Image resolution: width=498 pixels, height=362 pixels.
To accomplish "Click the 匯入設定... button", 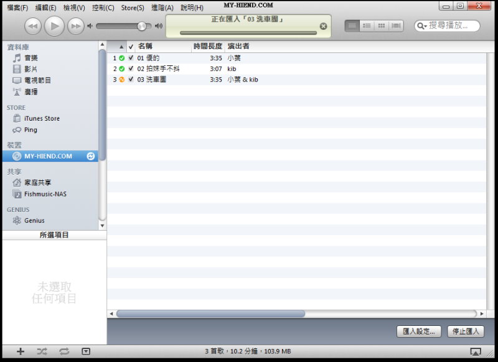I will (420, 332).
